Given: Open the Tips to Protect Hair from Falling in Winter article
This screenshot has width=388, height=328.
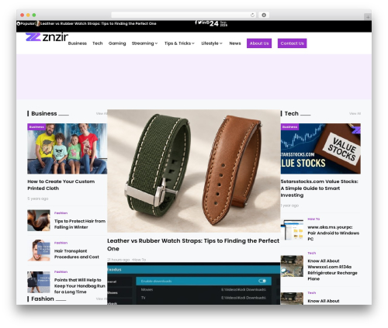Looking at the screenshot, I should [80, 224].
